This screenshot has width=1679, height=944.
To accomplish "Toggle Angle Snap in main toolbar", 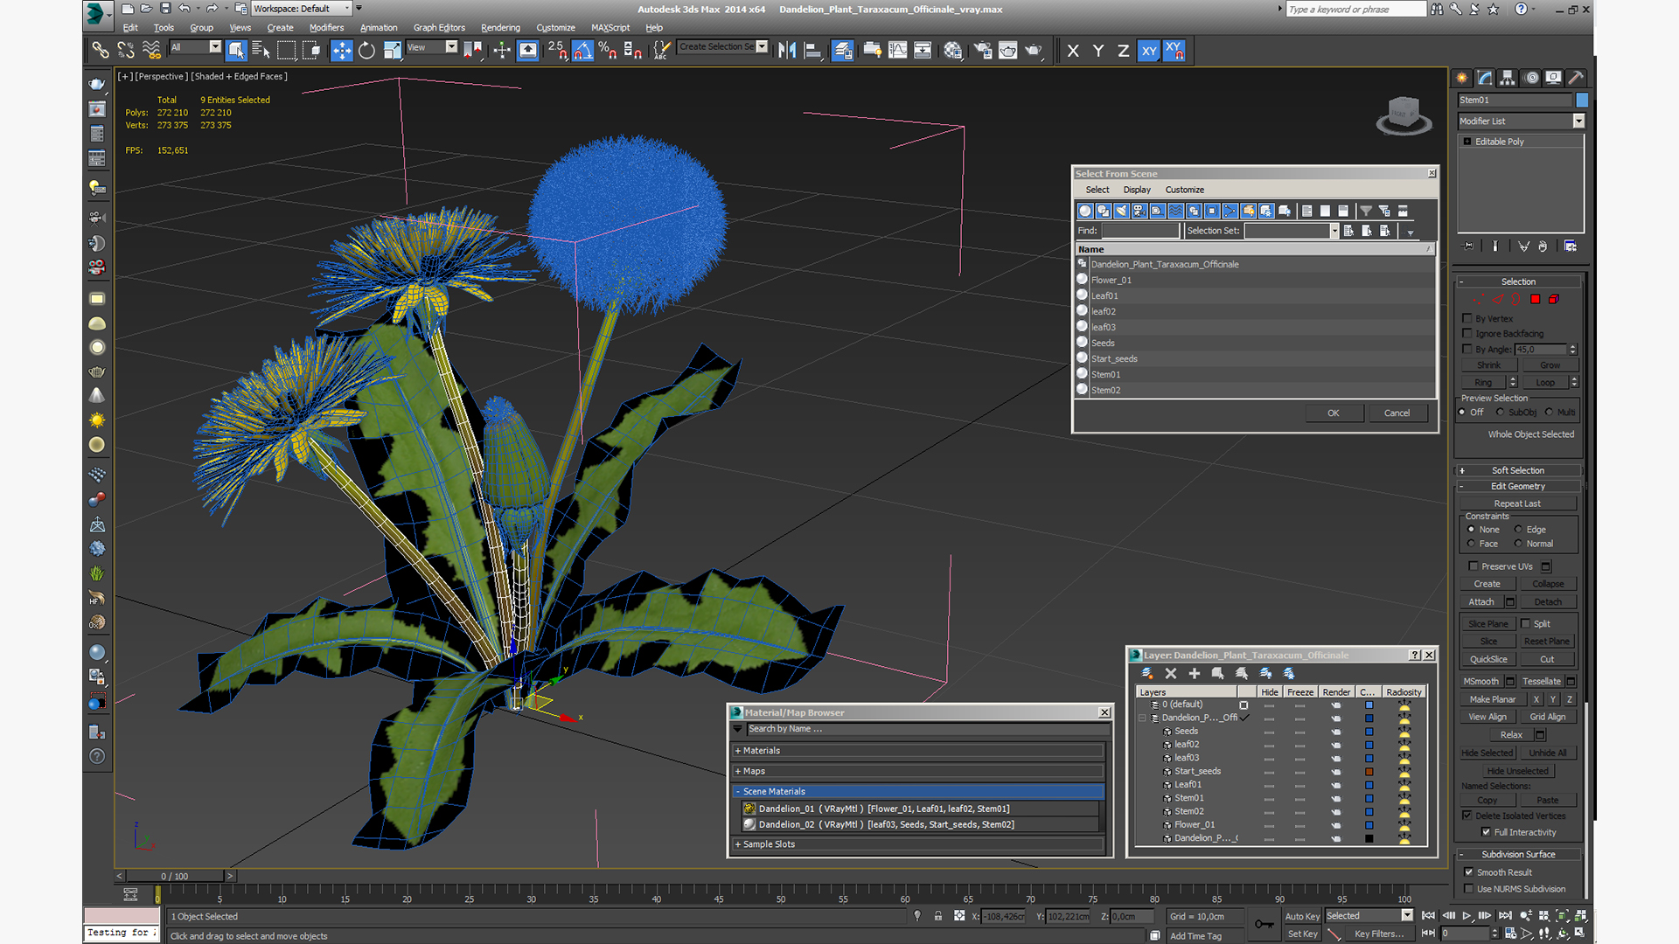I will tap(582, 51).
